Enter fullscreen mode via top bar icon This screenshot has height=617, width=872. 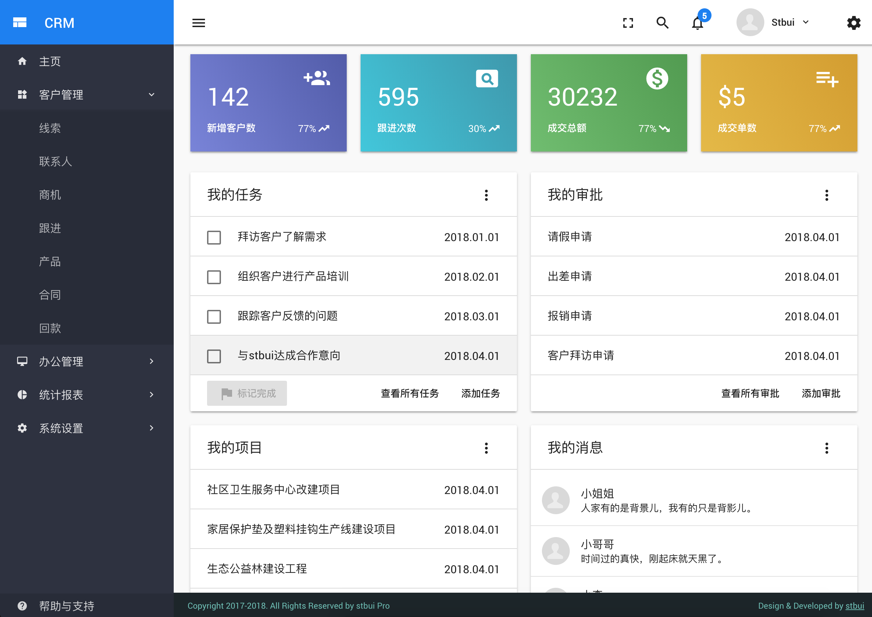(628, 23)
